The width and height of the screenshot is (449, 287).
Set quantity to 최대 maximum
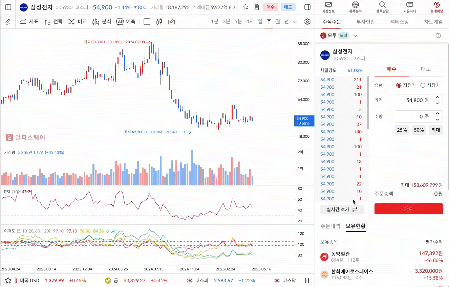tap(436, 130)
